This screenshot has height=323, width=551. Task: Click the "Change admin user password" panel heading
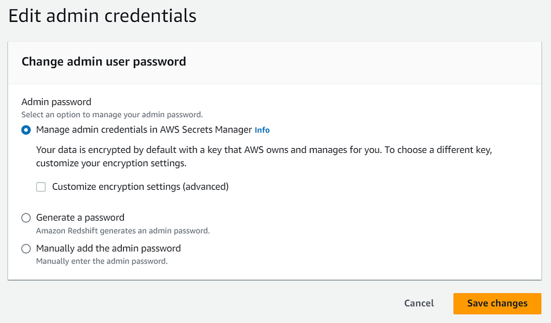point(104,62)
